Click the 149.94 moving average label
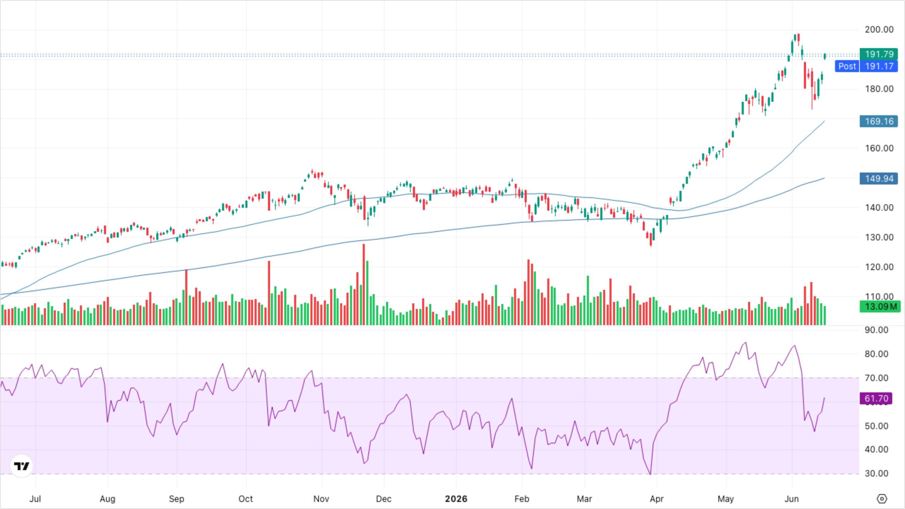 coord(879,179)
